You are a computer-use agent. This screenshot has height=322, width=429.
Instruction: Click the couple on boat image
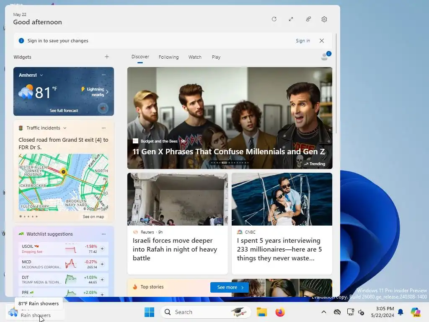tap(282, 199)
